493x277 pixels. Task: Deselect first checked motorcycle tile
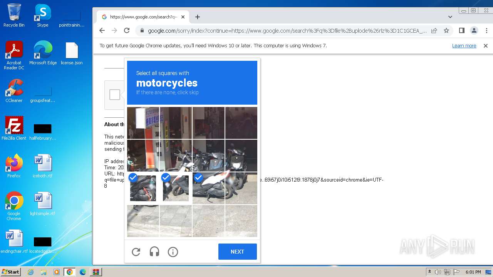coord(143,188)
